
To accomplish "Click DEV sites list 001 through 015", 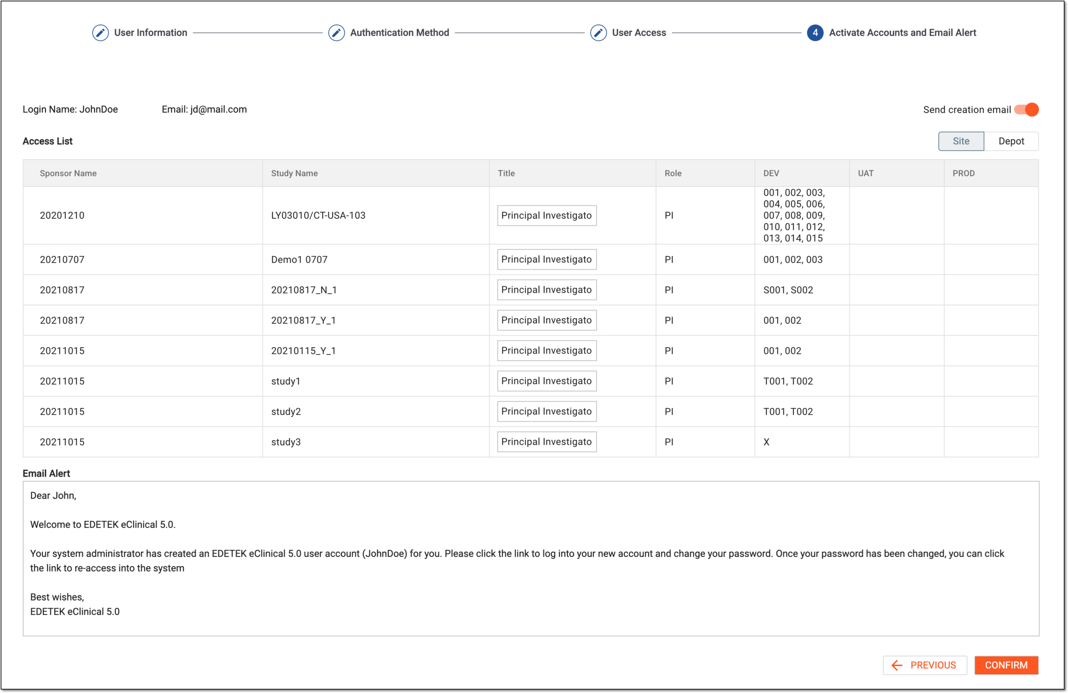I will tap(794, 216).
